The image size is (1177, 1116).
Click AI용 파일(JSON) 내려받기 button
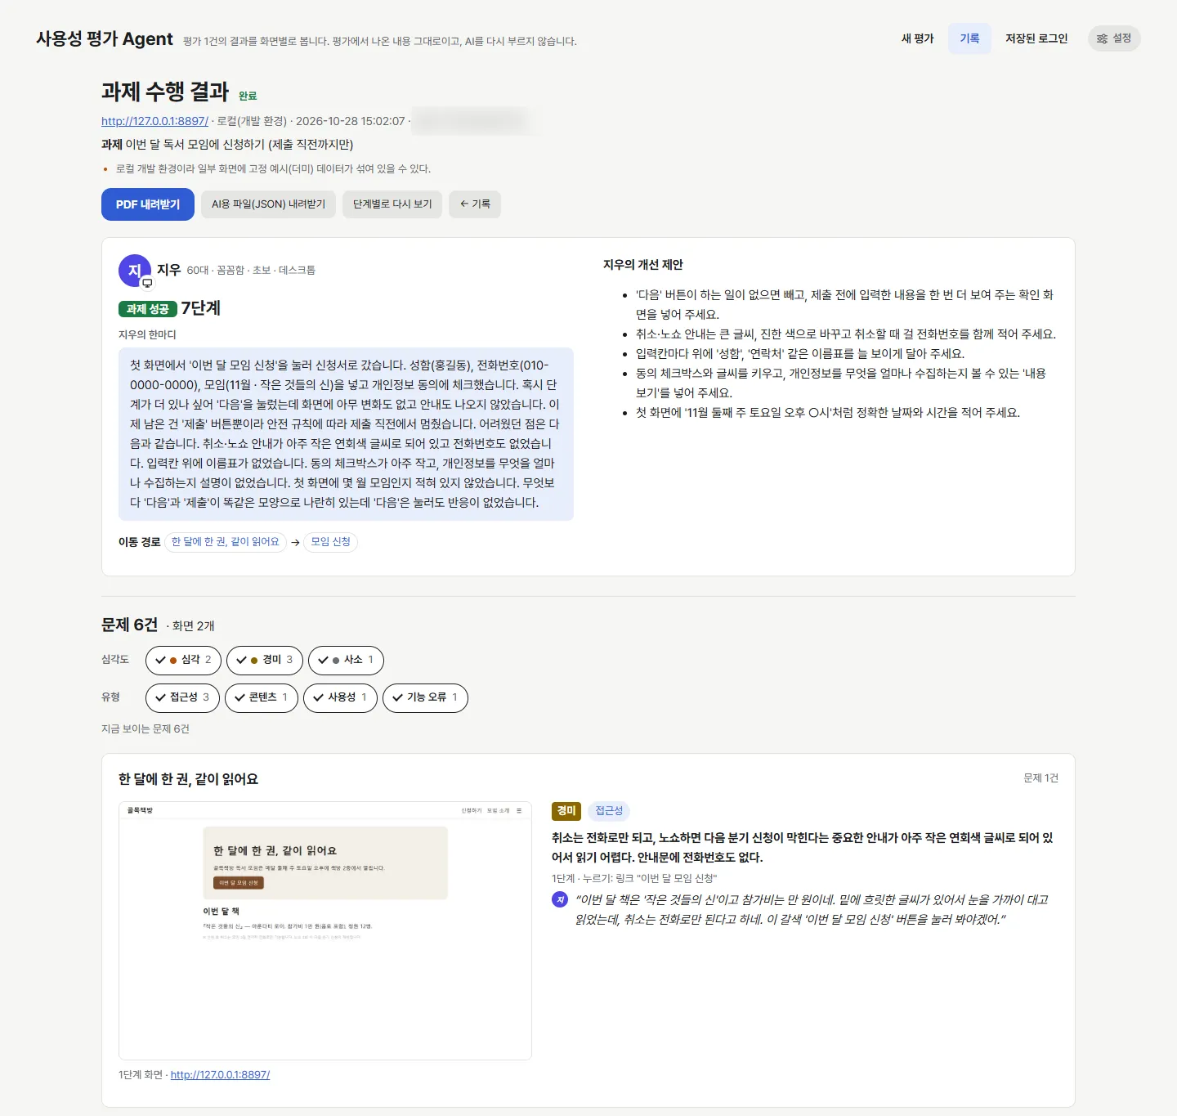(269, 204)
